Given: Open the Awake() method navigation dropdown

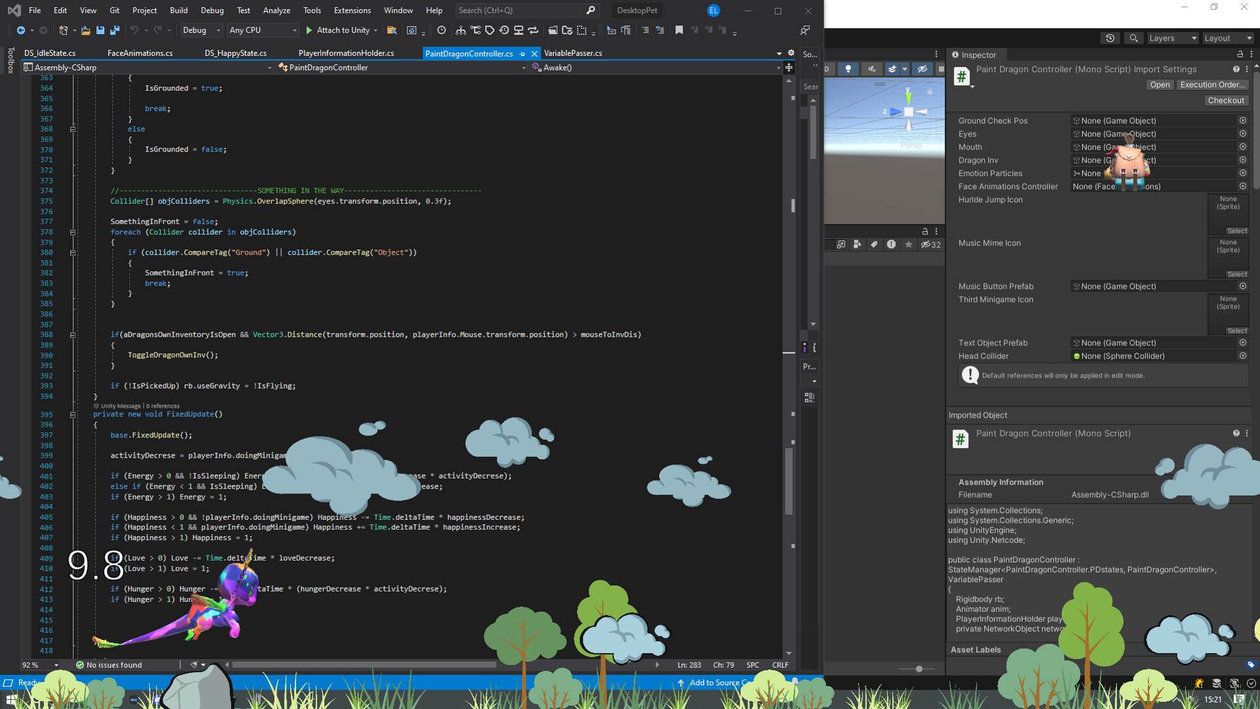Looking at the screenshot, I should pos(656,68).
